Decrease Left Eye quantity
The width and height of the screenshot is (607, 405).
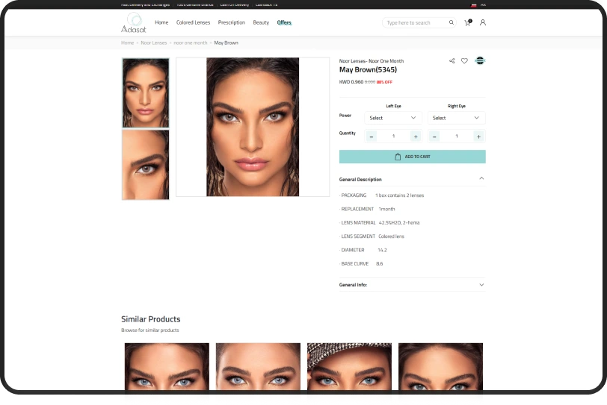(x=372, y=136)
